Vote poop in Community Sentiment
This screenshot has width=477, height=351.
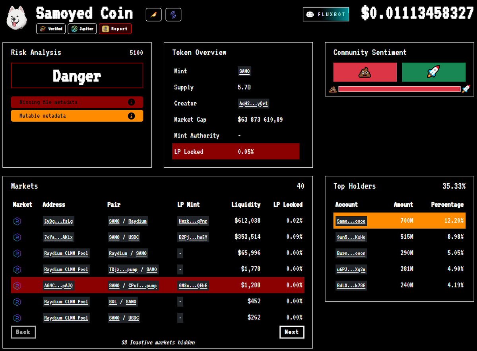(365, 72)
